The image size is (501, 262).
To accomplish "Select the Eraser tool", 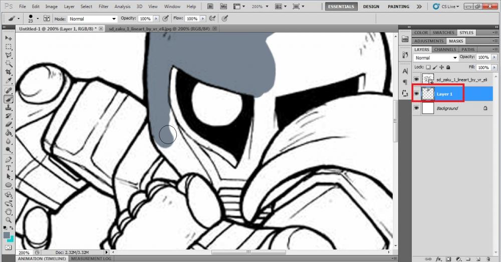I will 9,124.
